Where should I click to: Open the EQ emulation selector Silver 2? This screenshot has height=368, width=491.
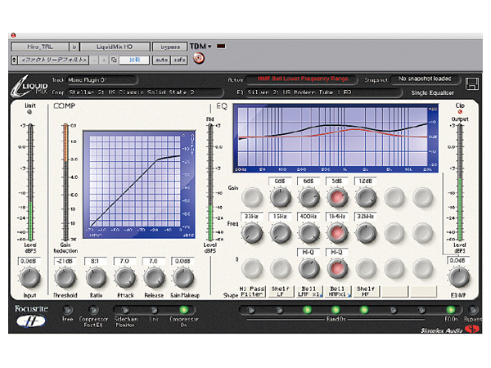(x=322, y=92)
